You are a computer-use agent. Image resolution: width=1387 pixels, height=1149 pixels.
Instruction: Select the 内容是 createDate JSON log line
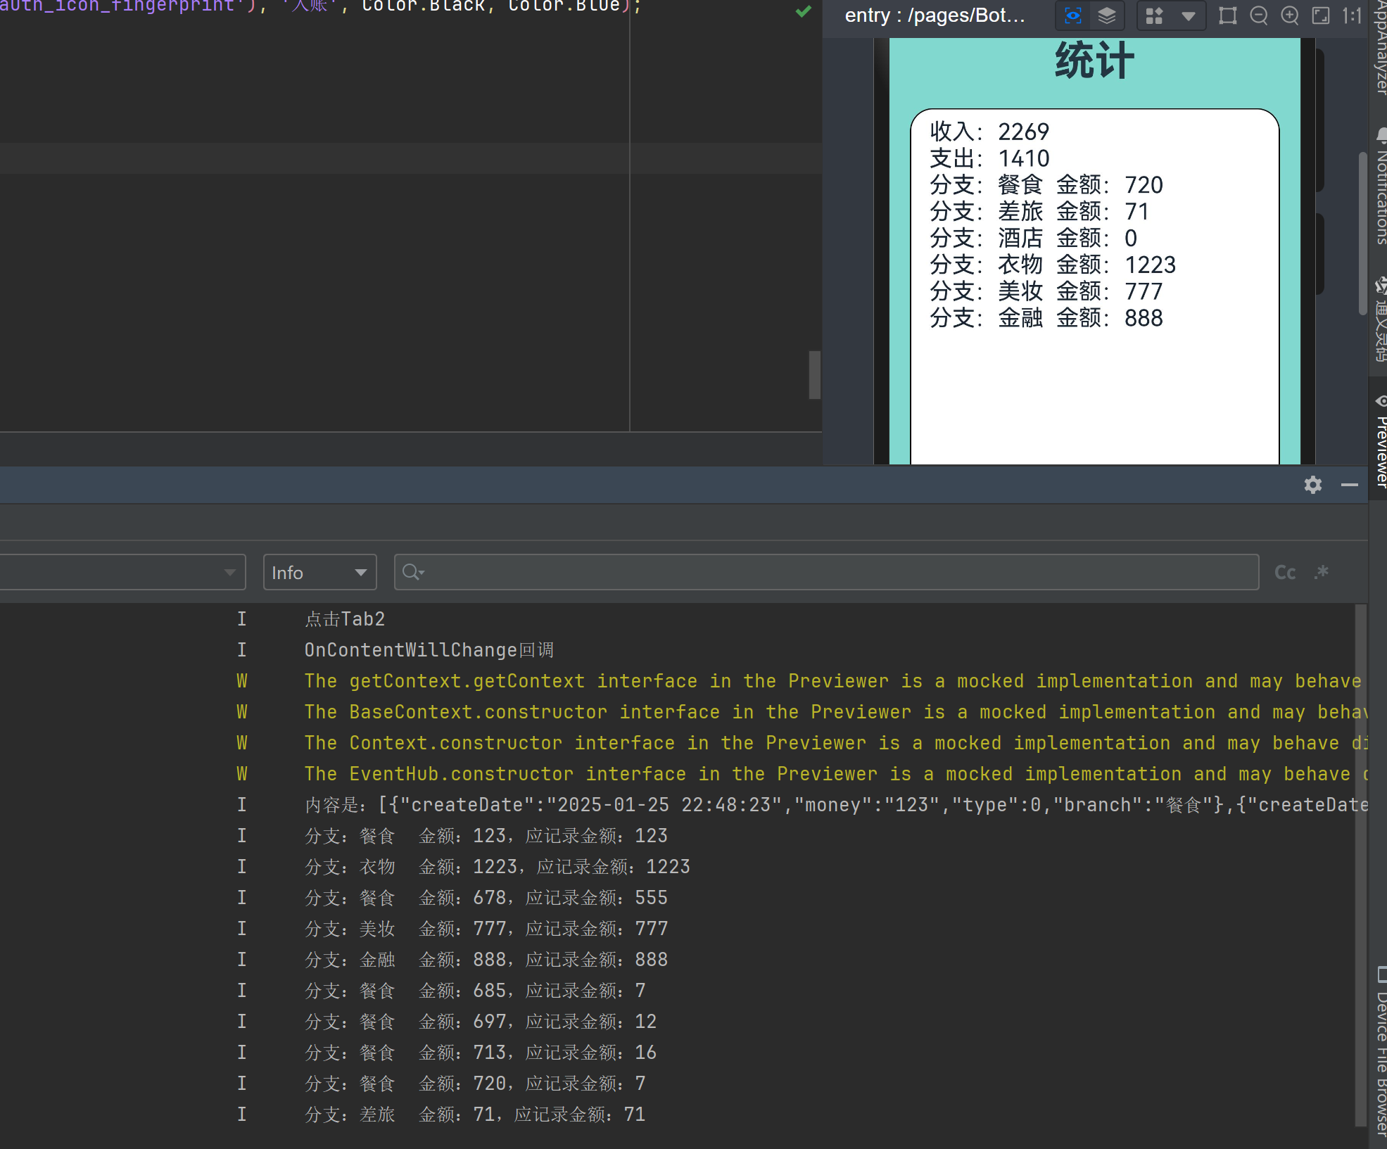coord(835,805)
